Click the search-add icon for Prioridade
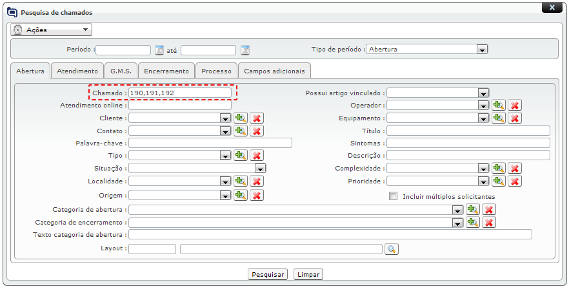The image size is (569, 287). coord(499,181)
